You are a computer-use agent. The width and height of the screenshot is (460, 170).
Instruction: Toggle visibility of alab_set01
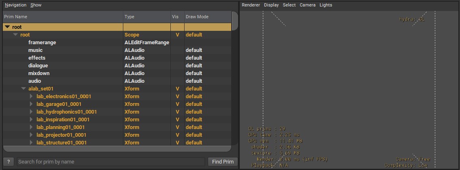[177, 89]
